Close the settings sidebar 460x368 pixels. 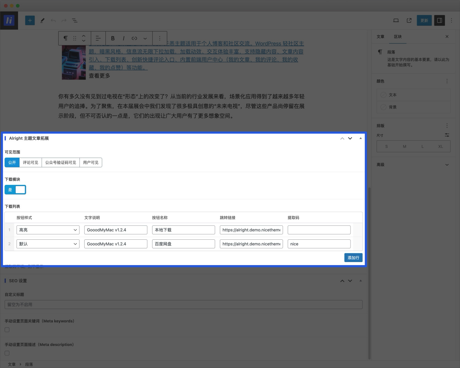click(x=447, y=36)
